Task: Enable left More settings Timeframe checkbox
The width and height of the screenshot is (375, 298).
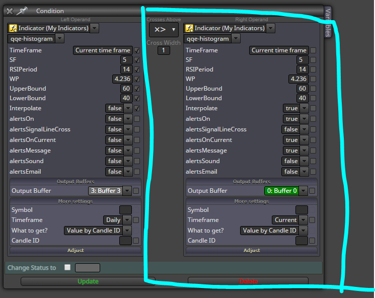Action: point(136,220)
